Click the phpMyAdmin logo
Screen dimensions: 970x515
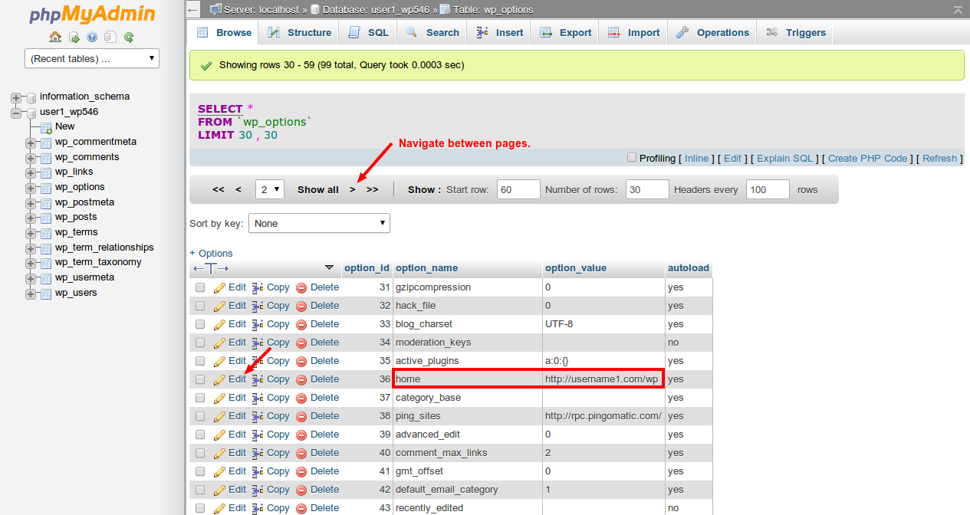click(x=91, y=13)
